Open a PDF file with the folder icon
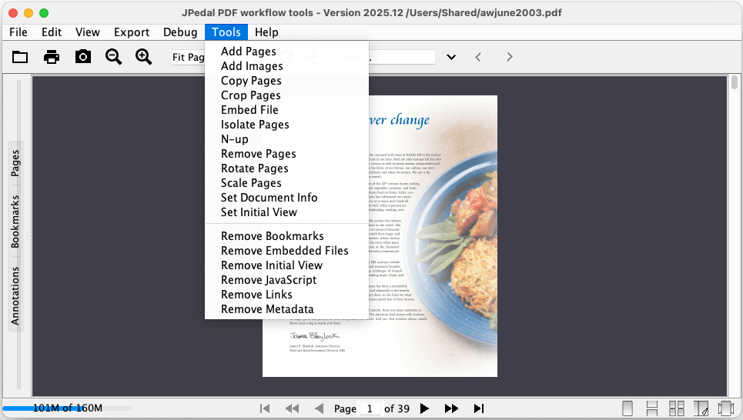The width and height of the screenshot is (743, 420). (20, 57)
